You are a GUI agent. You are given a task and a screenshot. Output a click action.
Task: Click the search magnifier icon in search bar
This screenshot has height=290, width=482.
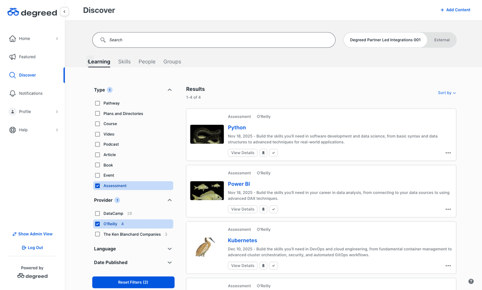pos(103,40)
